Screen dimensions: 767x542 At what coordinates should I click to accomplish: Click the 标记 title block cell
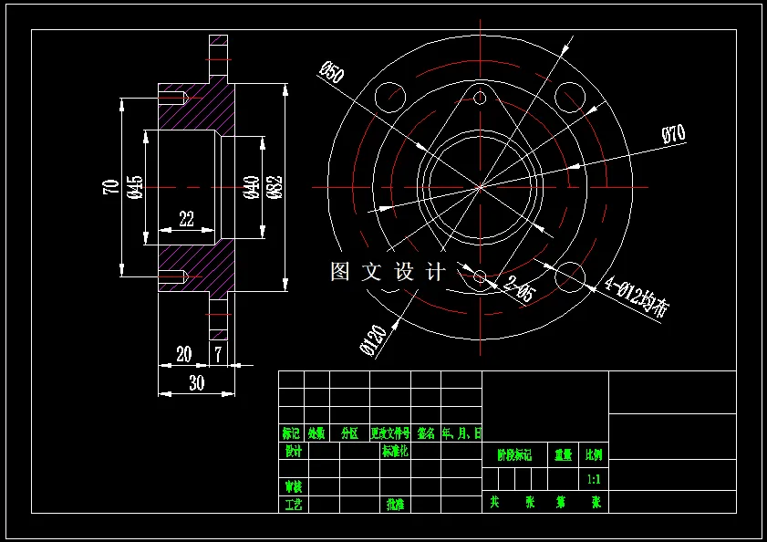[x=291, y=433]
